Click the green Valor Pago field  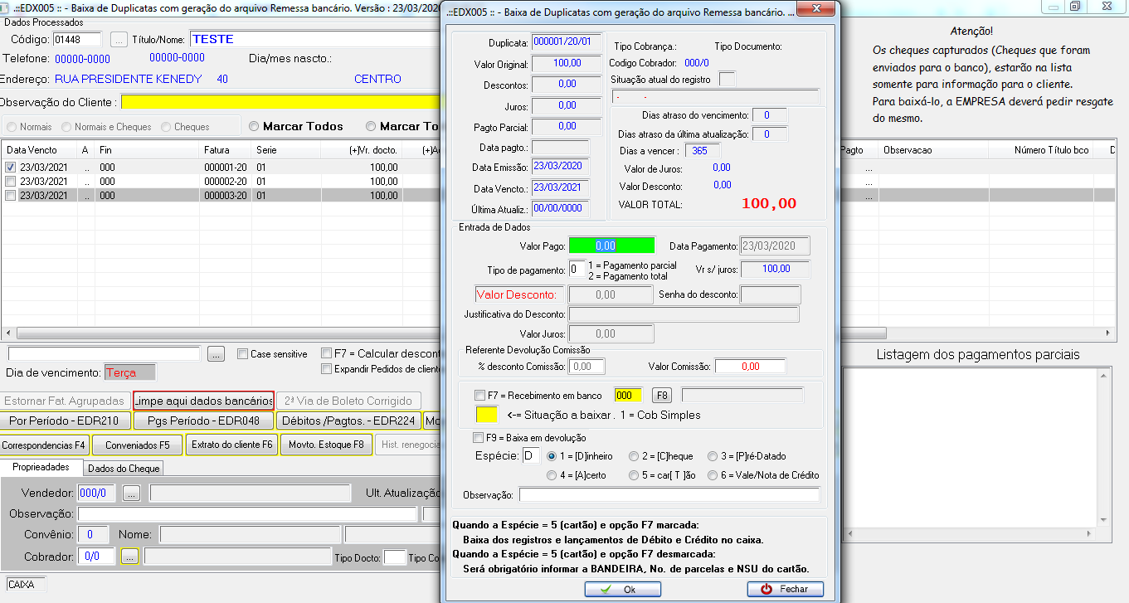(x=611, y=246)
